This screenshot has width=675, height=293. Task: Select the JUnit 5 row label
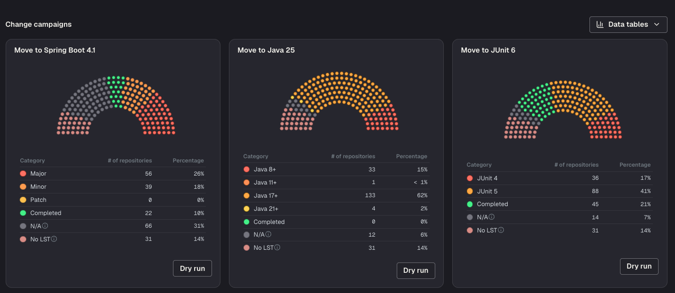click(x=487, y=192)
